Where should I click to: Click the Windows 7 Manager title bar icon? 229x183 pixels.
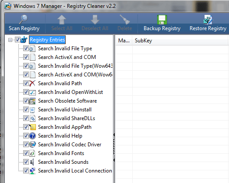(x=7, y=6)
